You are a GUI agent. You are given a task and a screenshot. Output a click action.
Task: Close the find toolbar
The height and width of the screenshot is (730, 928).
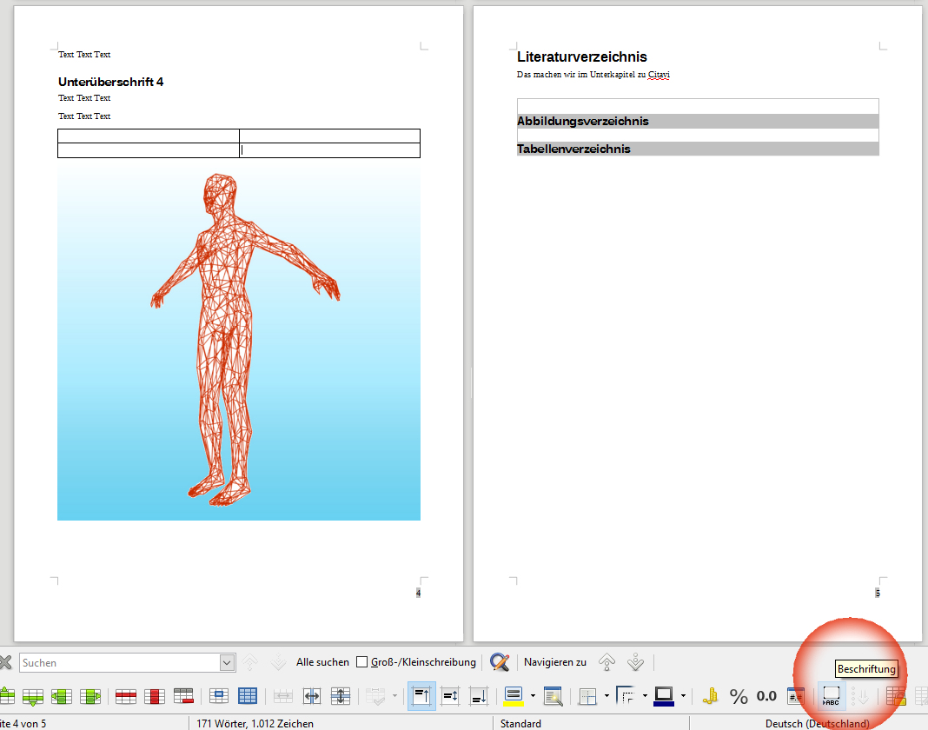(x=5, y=662)
